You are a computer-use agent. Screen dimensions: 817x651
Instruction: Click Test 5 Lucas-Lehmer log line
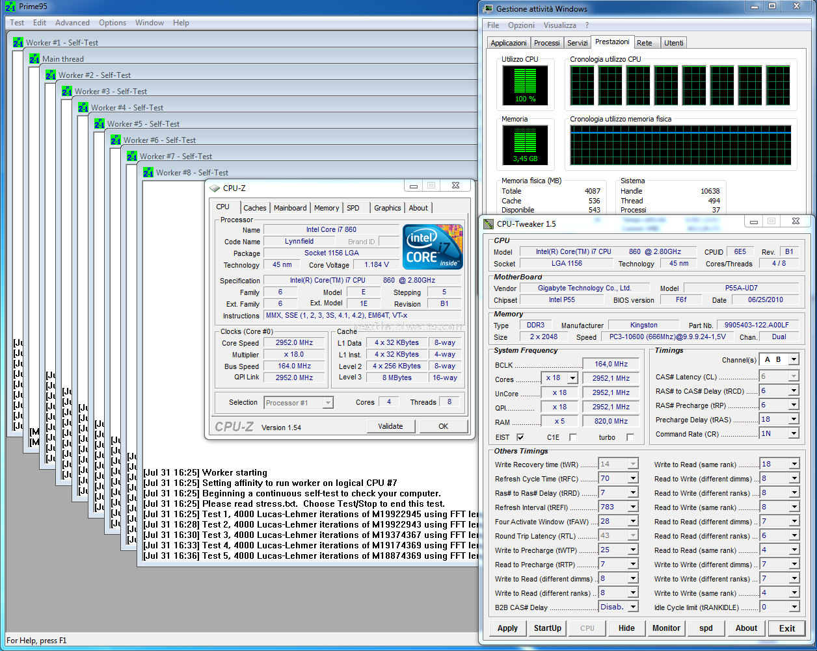coord(311,555)
